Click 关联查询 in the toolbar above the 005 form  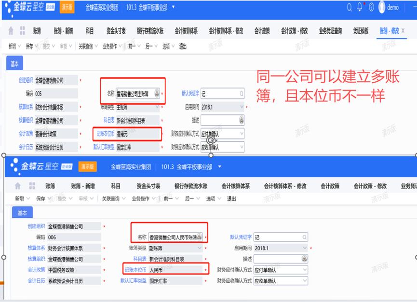pos(86,47)
